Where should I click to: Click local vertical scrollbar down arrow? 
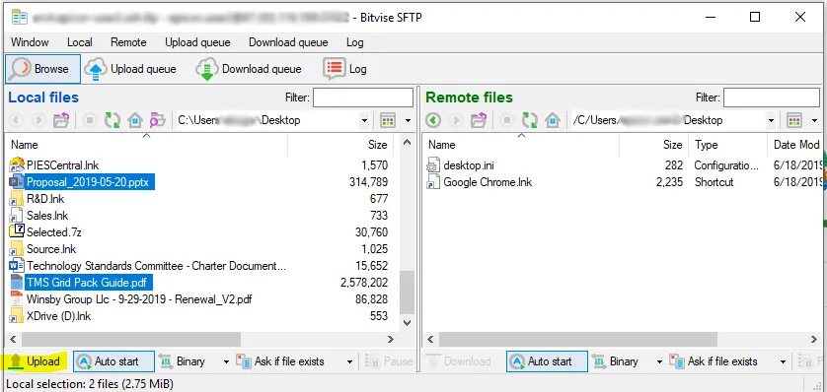[408, 322]
